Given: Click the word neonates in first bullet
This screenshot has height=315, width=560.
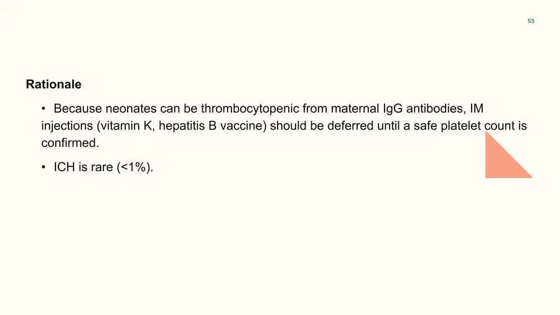Looking at the screenshot, I should (131, 108).
